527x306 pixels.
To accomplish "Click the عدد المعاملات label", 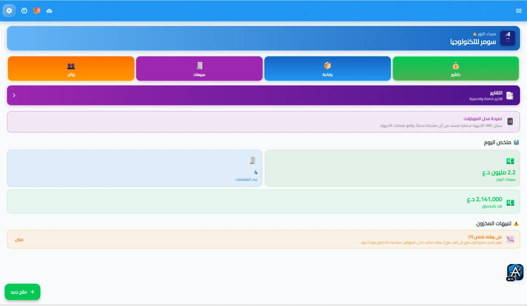I will pos(247,180).
